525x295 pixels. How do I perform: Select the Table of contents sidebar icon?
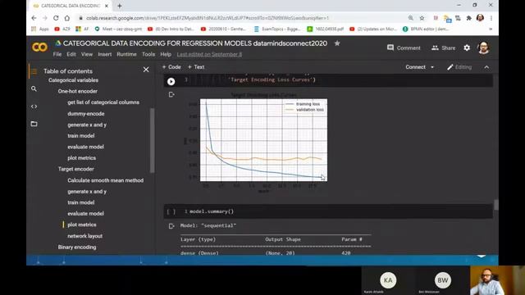34,71
